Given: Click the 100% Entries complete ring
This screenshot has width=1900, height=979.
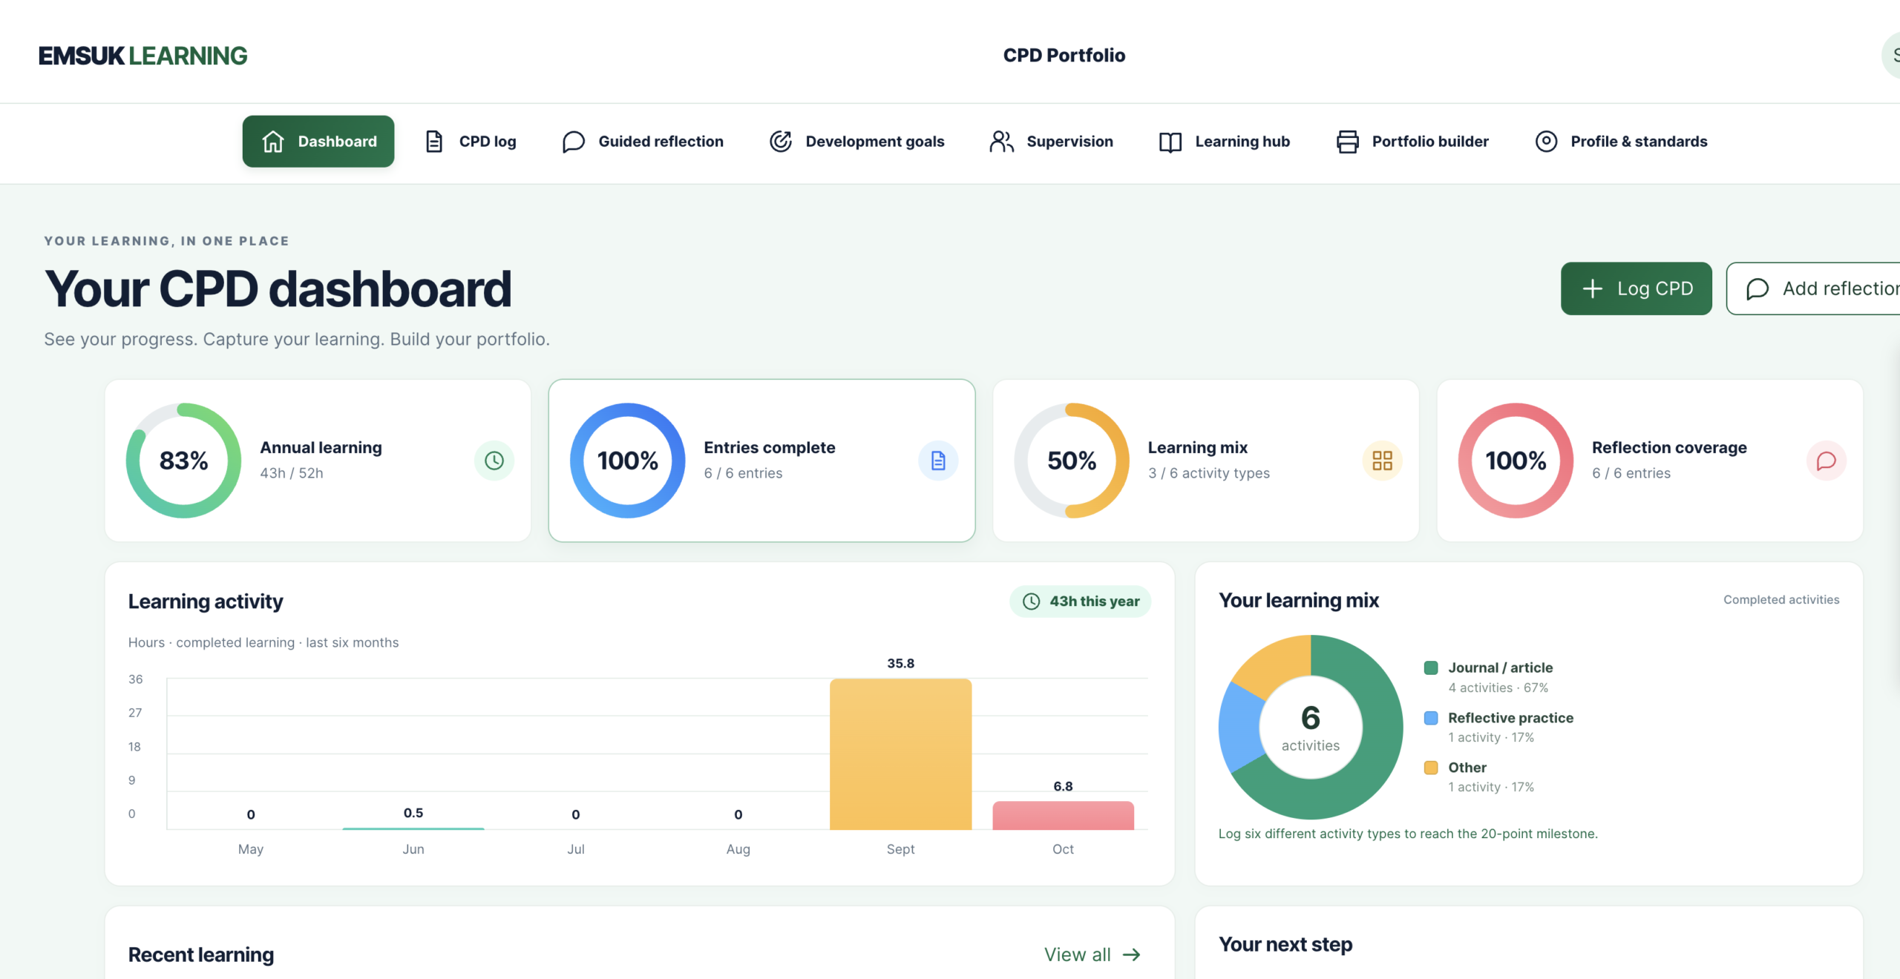Looking at the screenshot, I should point(627,461).
